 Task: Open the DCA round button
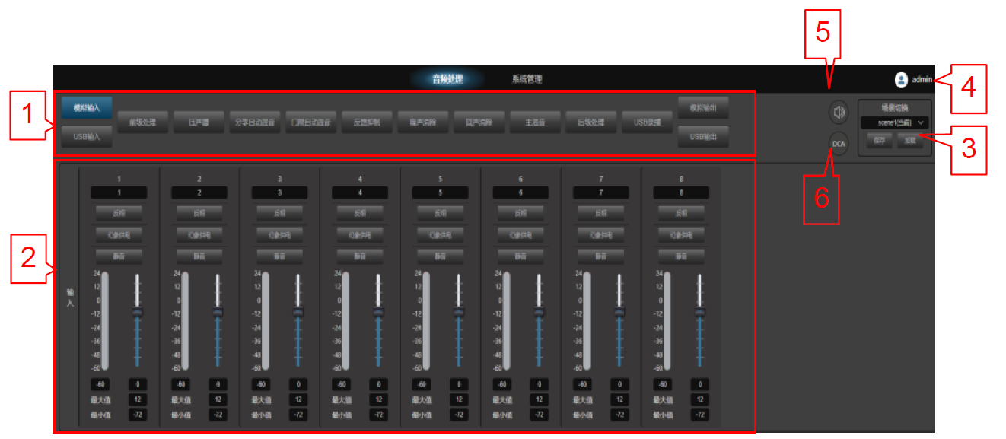(x=839, y=143)
